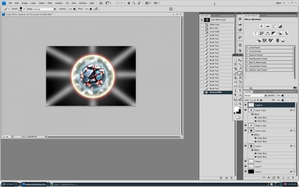Viewport: 299px width, 187px height.
Task: Add a Gradient Map adjustment
Action: 277,40
